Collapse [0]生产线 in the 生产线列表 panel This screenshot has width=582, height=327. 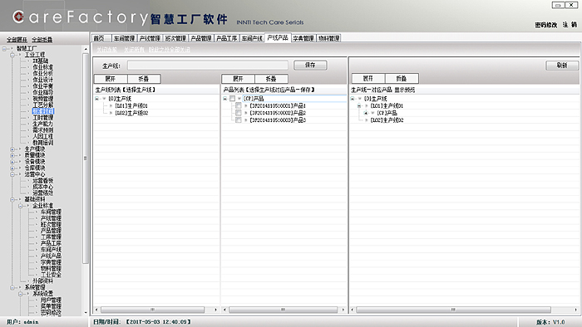click(97, 99)
